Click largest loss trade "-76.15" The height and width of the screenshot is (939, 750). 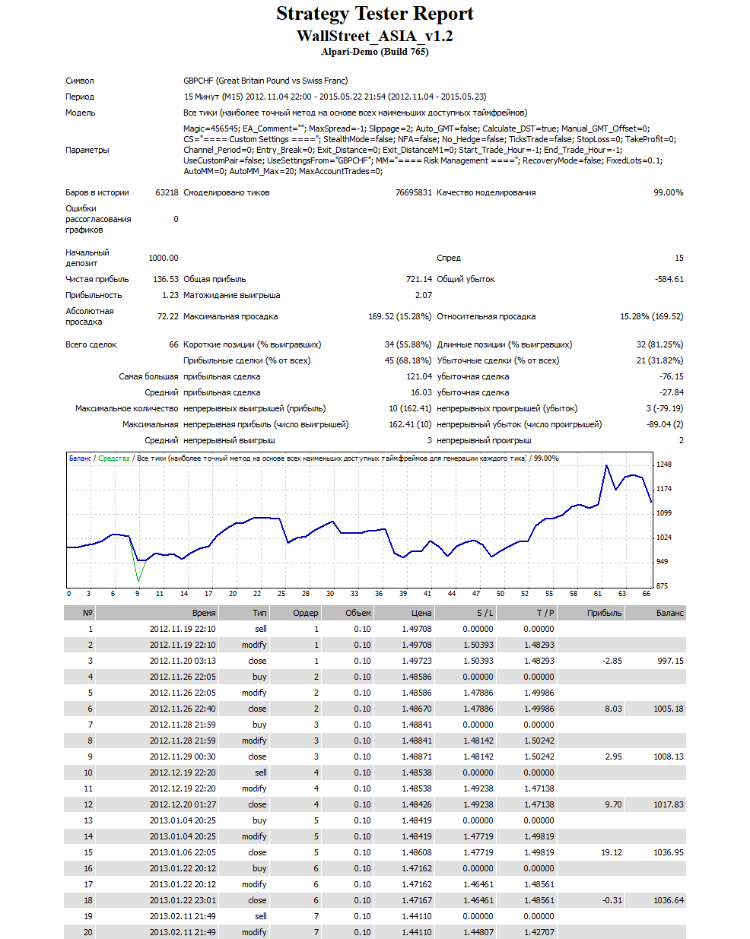coord(672,376)
